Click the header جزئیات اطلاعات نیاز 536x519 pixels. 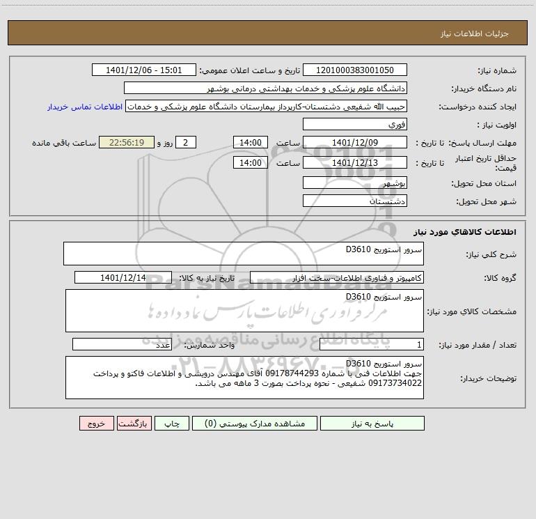point(475,33)
